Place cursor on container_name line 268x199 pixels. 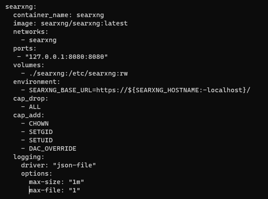click(58, 15)
